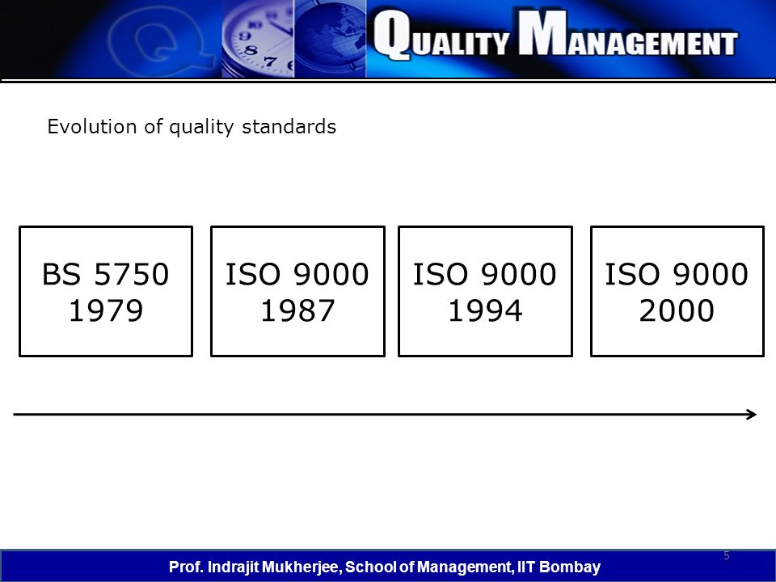The image size is (776, 582).
Task: Click the 'Quality Management' banner title
Action: coord(555,35)
